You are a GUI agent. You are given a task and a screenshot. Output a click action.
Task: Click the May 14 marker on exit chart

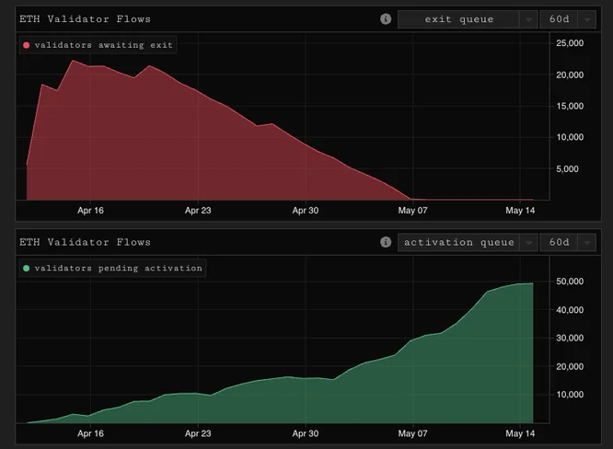(x=520, y=210)
